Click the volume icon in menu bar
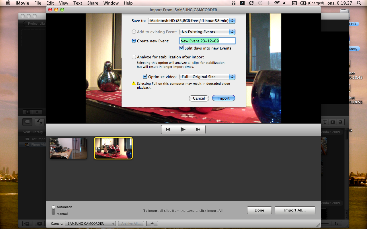The height and width of the screenshot is (229, 367). tap(284, 3)
